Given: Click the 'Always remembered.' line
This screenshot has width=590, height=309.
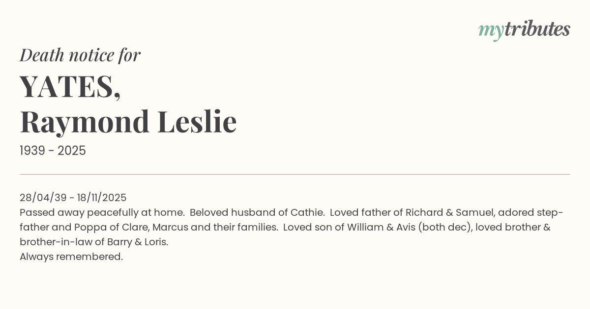Looking at the screenshot, I should click(71, 257).
